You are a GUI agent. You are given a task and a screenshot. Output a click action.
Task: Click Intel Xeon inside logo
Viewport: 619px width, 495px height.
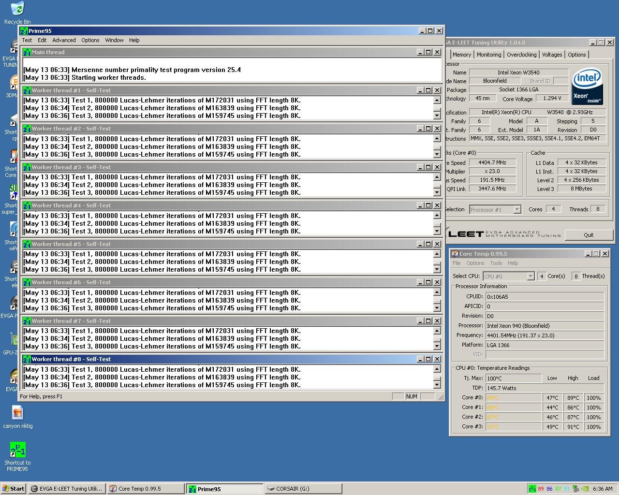click(587, 87)
